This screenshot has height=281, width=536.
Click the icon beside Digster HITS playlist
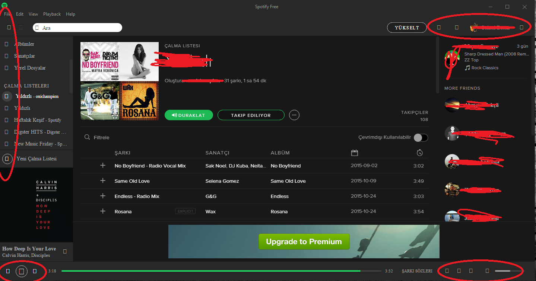click(6, 132)
